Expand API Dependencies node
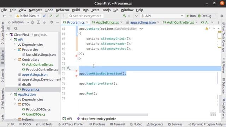This screenshot has width=226, height=127. [x=15, y=44]
